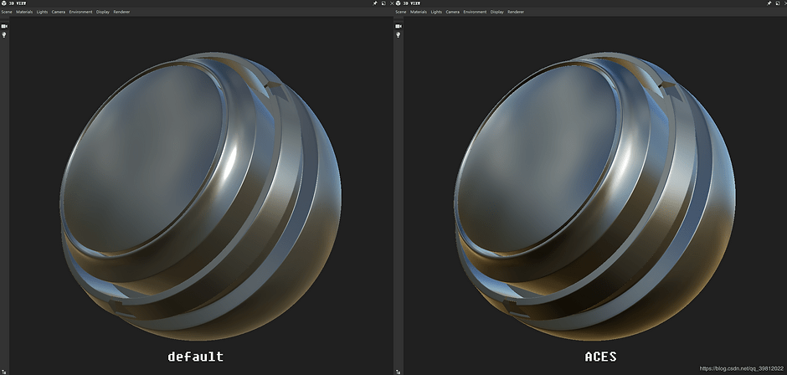
Task: Open the Camera menu in the right view
Action: pyautogui.click(x=452, y=13)
